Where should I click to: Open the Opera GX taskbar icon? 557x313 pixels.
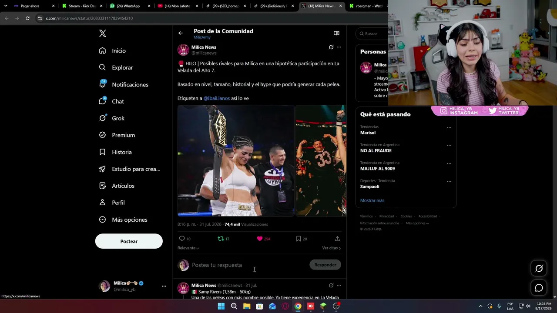285,306
